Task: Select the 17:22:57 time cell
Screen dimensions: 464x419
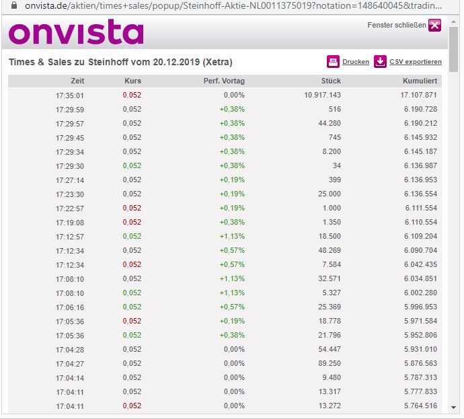Action: tap(70, 208)
